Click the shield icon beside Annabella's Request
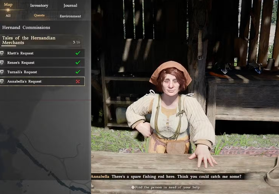 [2, 82]
